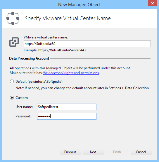Click the 'New Managed Object' title bar text
The width and height of the screenshot is (159, 162).
tap(79, 5)
